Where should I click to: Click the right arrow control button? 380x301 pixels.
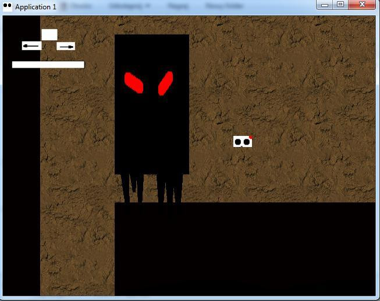pyautogui.click(x=66, y=46)
